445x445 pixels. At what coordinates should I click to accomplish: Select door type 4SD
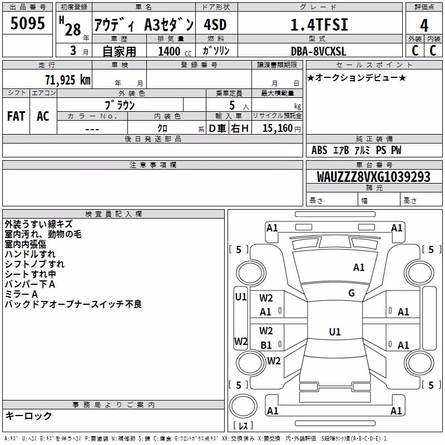(215, 24)
